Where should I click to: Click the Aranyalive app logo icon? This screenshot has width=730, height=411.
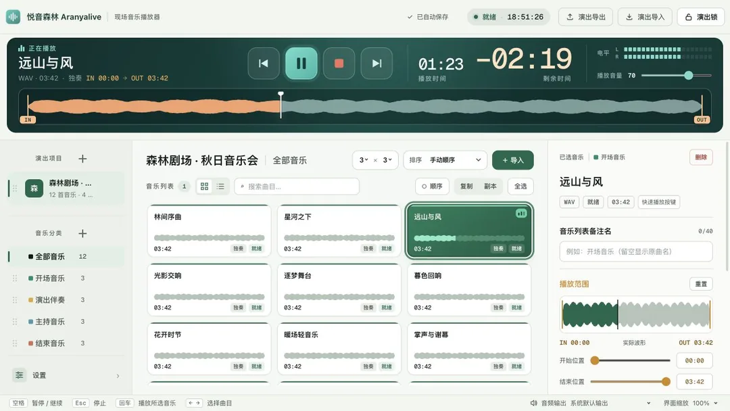coord(13,17)
